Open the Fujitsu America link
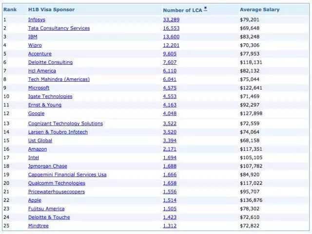Image resolution: width=312 pixels, height=234 pixels. (46, 209)
